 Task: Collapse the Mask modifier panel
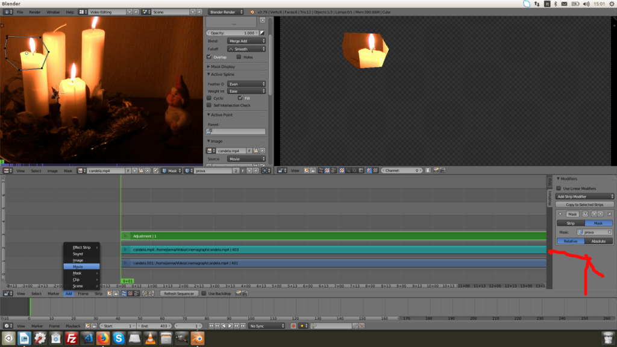pos(560,214)
